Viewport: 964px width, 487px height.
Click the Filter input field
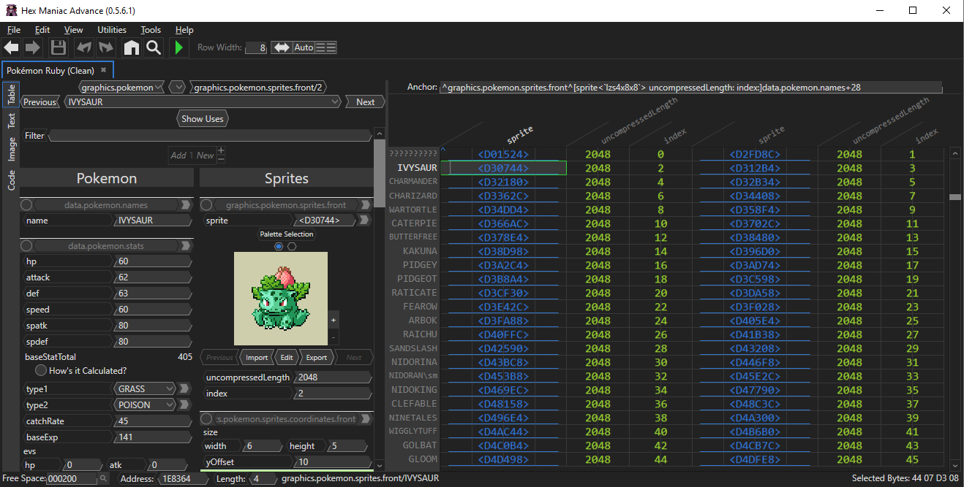210,136
